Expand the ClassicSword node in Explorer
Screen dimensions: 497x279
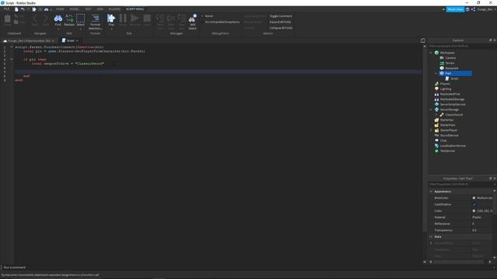(x=436, y=115)
